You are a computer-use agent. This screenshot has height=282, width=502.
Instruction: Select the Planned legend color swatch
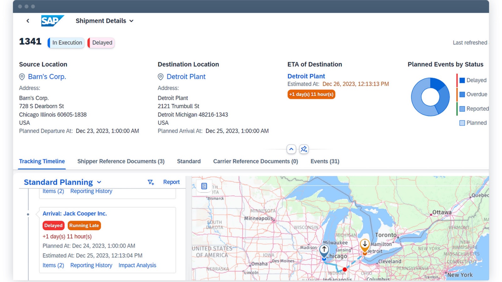[462, 123]
